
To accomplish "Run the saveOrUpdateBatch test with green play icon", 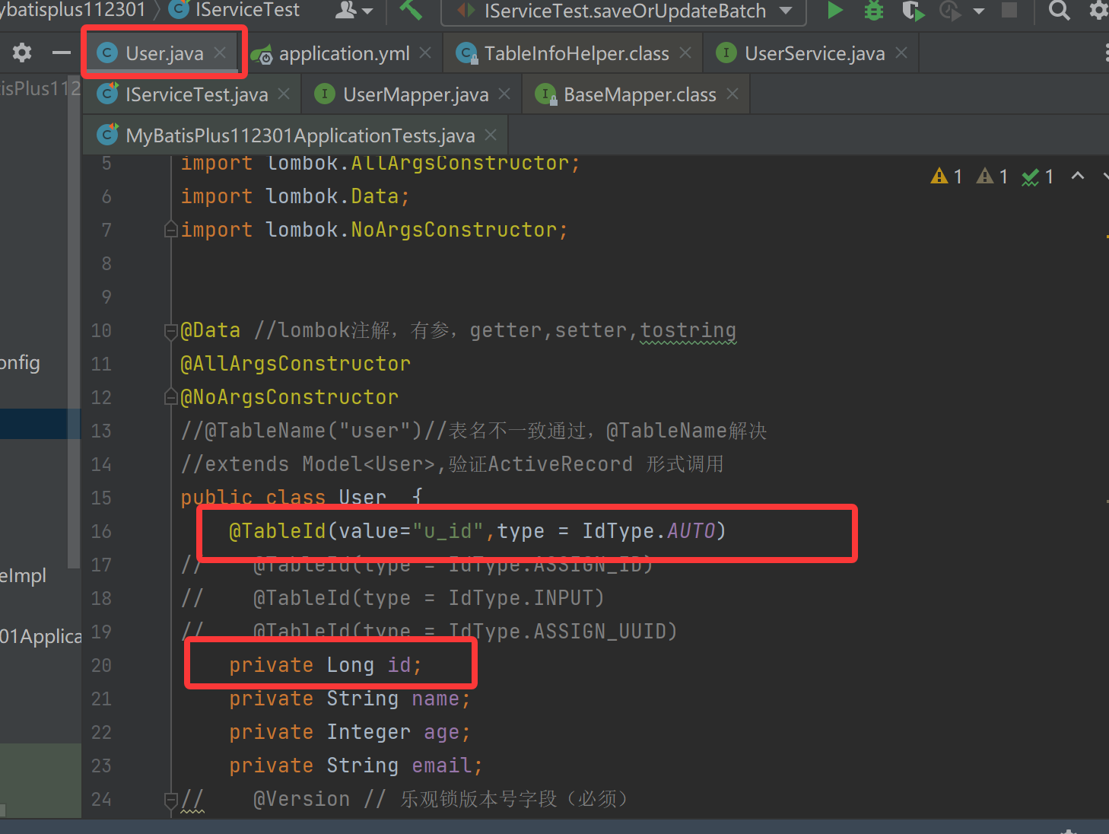I will (x=834, y=11).
